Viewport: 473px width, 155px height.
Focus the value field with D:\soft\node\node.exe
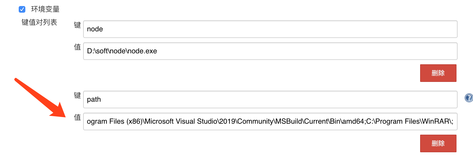[270, 51]
